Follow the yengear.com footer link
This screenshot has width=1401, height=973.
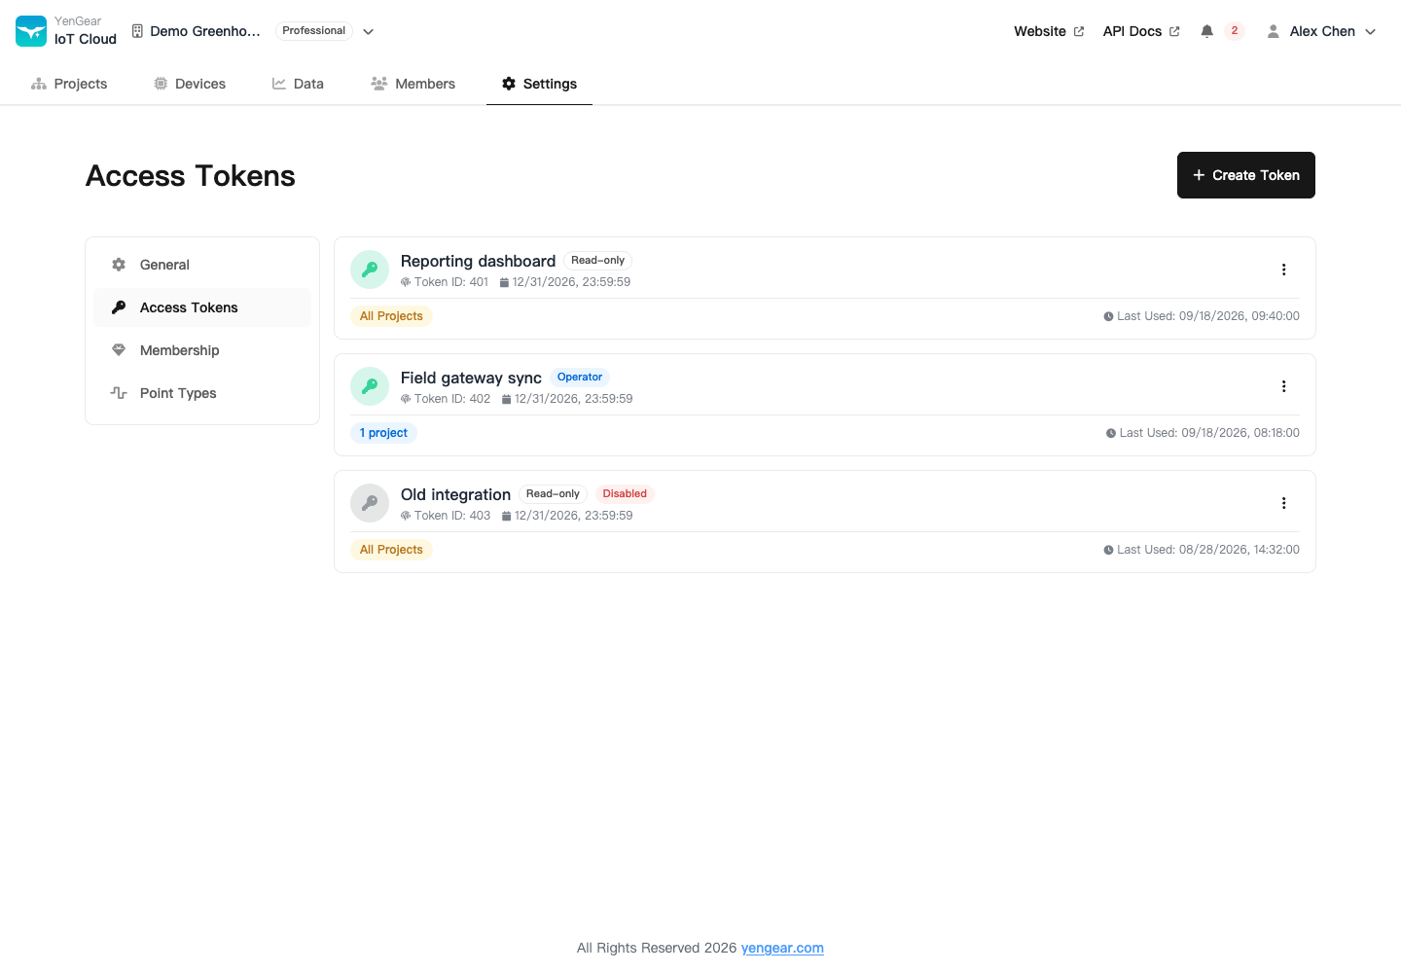click(x=782, y=948)
